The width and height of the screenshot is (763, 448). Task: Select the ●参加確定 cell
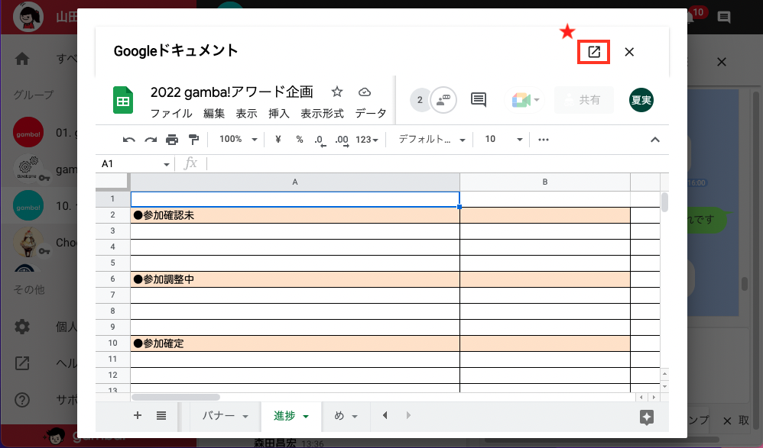point(295,343)
